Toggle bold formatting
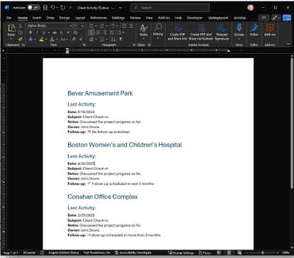Viewport: 294px width, 258px height. (x=30, y=33)
